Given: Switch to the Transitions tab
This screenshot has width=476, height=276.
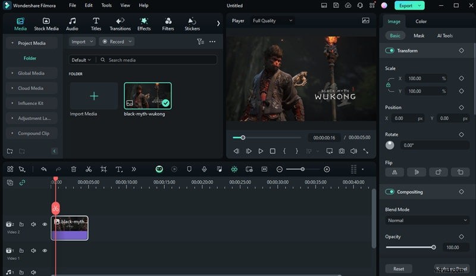Looking at the screenshot, I should point(120,24).
